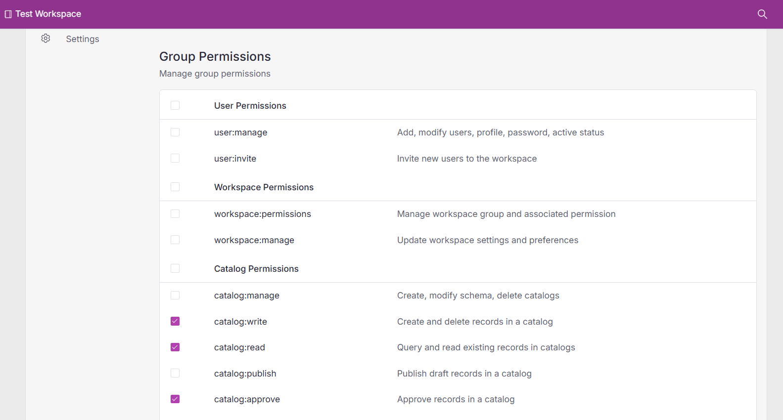
Task: Click 'Approve records in a catalog' text
Action: click(456, 399)
